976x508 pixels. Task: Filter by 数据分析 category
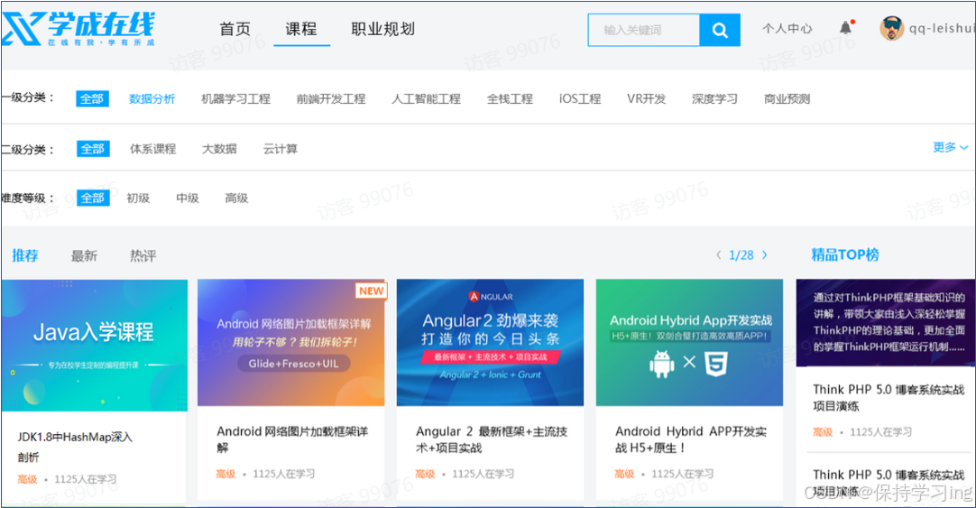coord(152,99)
